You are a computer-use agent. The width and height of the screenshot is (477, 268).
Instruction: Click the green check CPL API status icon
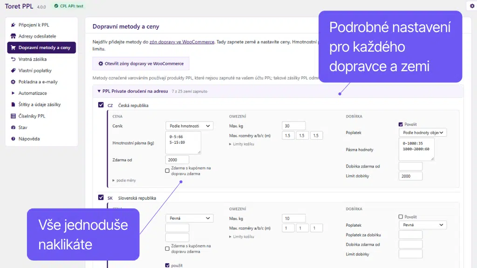[56, 6]
